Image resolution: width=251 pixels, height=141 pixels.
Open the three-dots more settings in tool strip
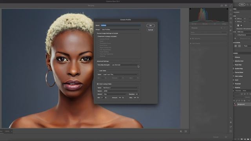point(231,34)
